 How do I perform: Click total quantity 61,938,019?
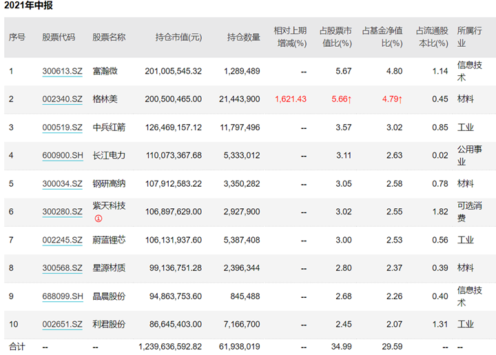coord(240,347)
